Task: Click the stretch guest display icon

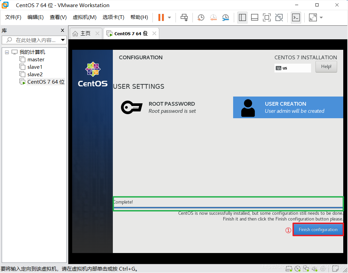Action: click(313, 18)
